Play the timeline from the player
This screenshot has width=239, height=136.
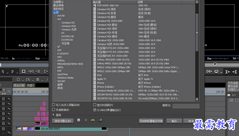(x=46, y=71)
